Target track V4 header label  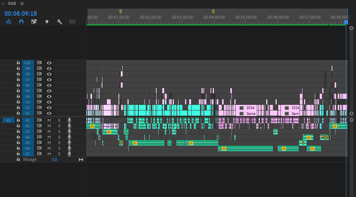(28, 96)
